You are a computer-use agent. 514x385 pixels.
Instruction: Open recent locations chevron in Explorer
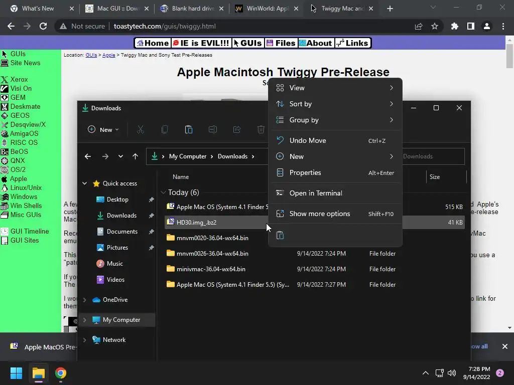tap(120, 156)
